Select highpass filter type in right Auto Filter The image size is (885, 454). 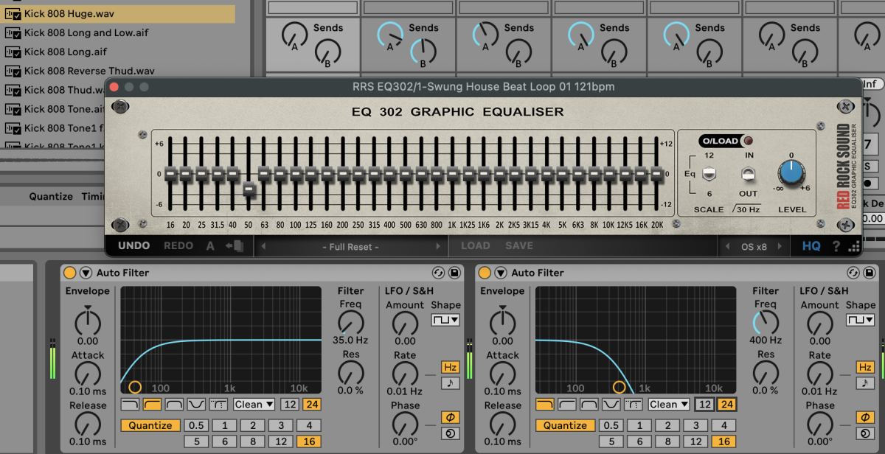(x=567, y=404)
